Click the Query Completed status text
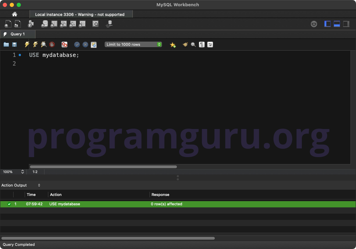 coord(19,244)
